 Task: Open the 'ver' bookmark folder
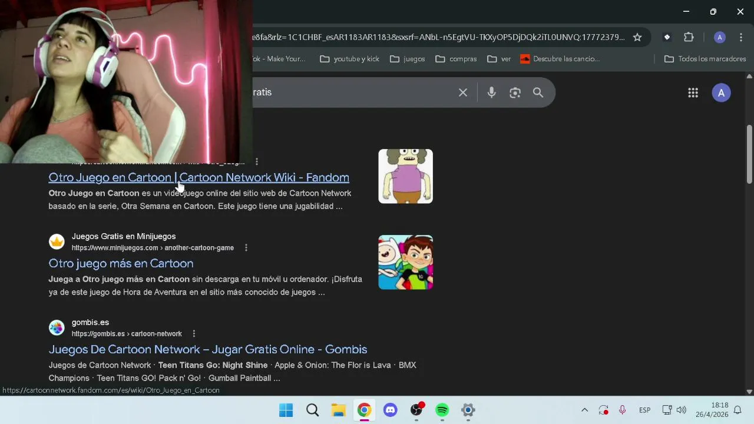click(x=499, y=59)
